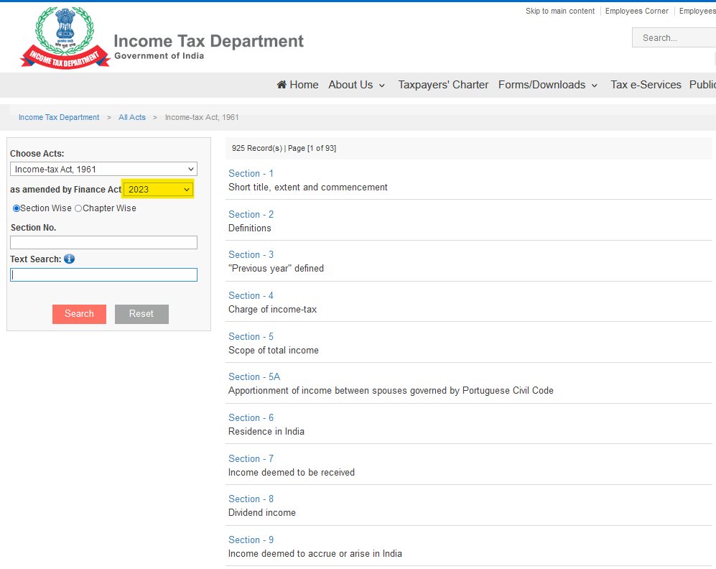Open Section - 8 link
Image resolution: width=716 pixels, height=569 pixels.
click(x=251, y=499)
